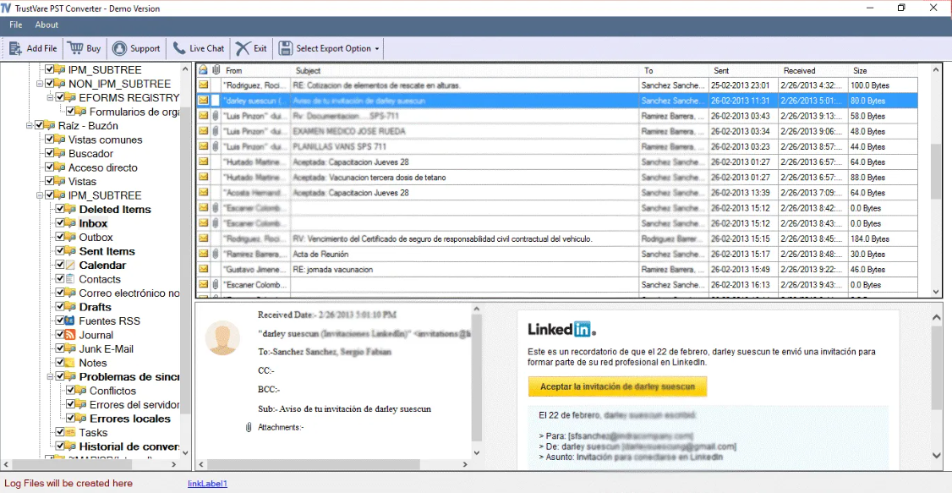Click the email list vertical scrollbar thumb
This screenshot has height=493, width=952.
[936, 170]
